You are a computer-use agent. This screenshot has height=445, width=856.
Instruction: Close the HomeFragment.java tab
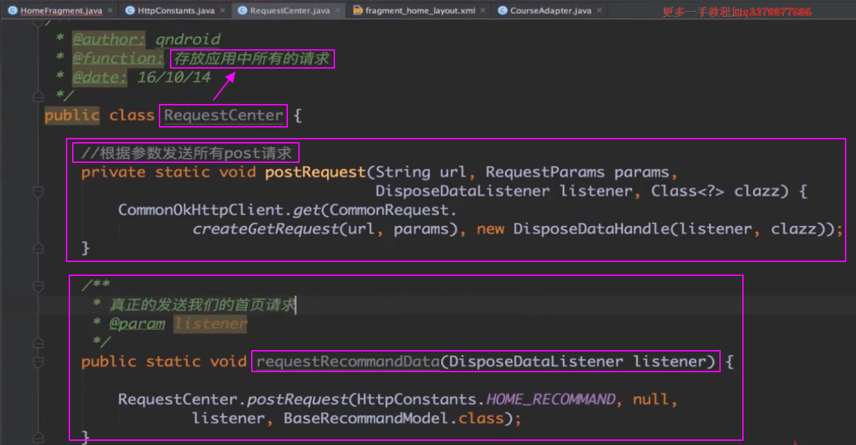pyautogui.click(x=110, y=11)
